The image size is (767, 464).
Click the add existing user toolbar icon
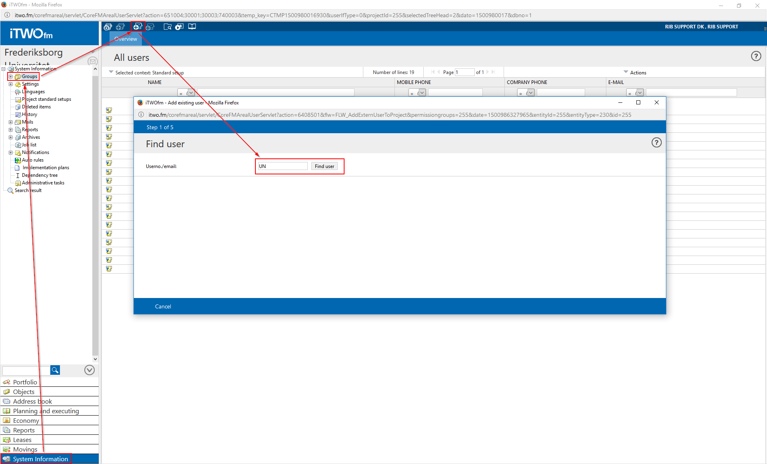[x=137, y=27]
